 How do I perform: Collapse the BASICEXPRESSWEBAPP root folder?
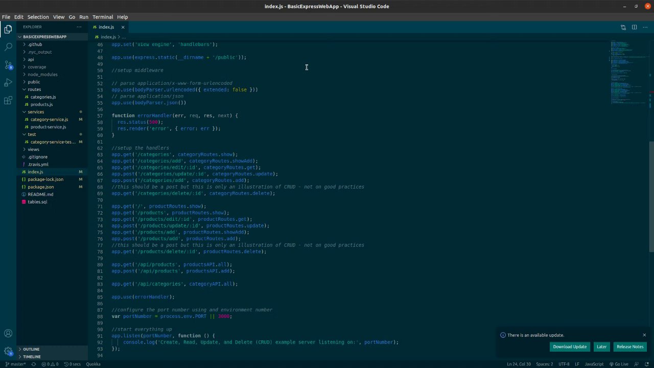pos(44,37)
